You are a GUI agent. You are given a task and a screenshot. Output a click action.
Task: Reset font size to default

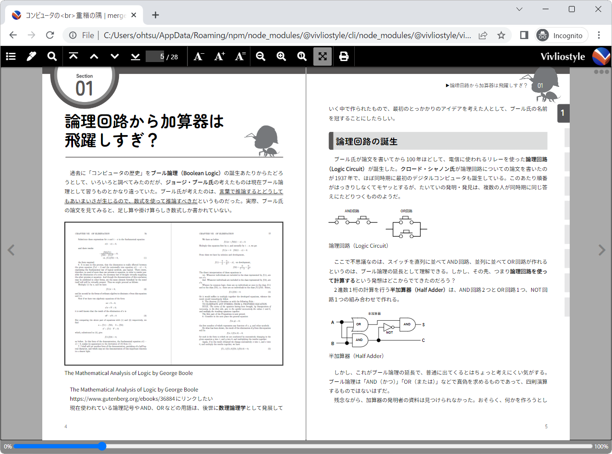tap(239, 56)
